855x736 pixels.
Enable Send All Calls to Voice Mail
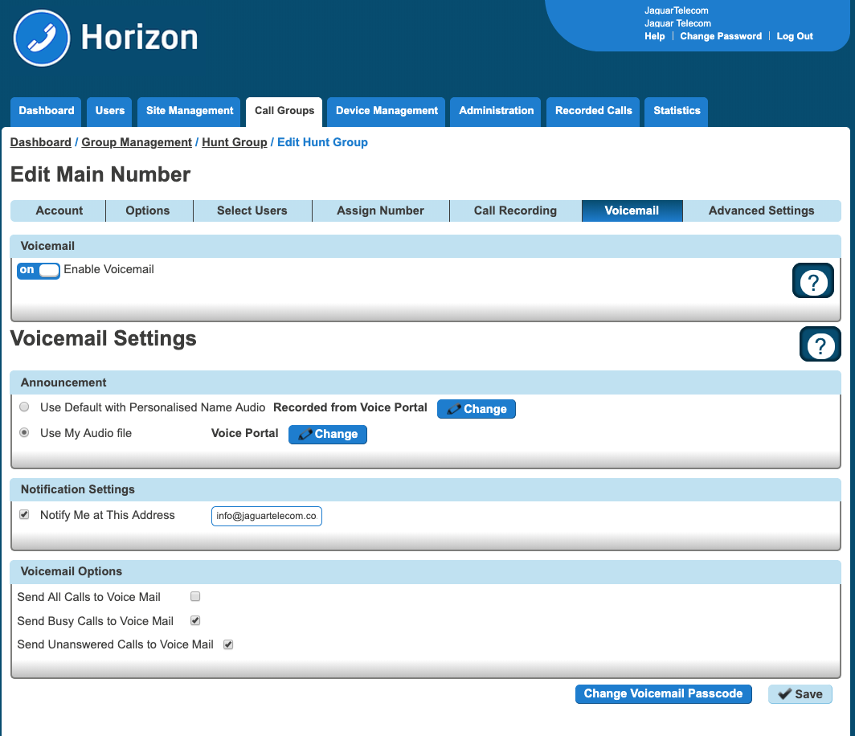[x=195, y=597]
